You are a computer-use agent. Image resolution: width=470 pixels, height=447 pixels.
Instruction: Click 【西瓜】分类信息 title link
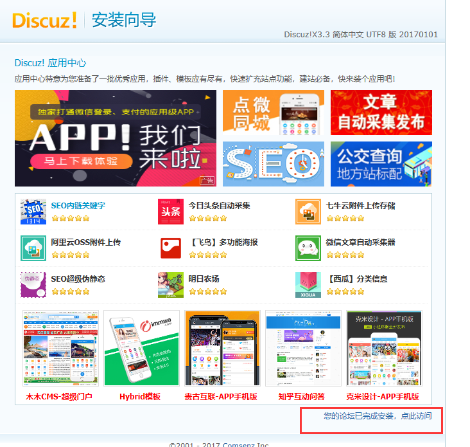356,279
